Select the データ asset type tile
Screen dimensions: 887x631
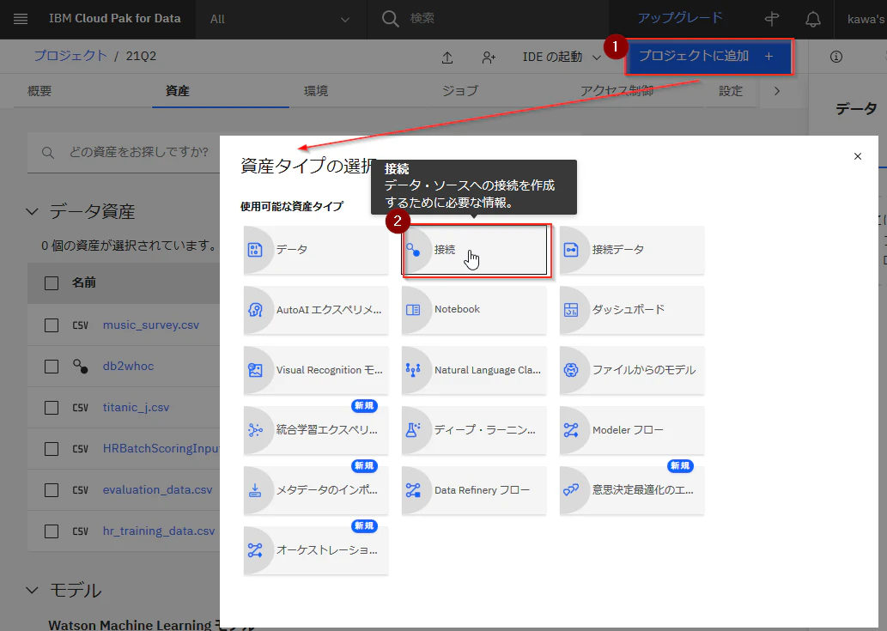[x=316, y=250]
